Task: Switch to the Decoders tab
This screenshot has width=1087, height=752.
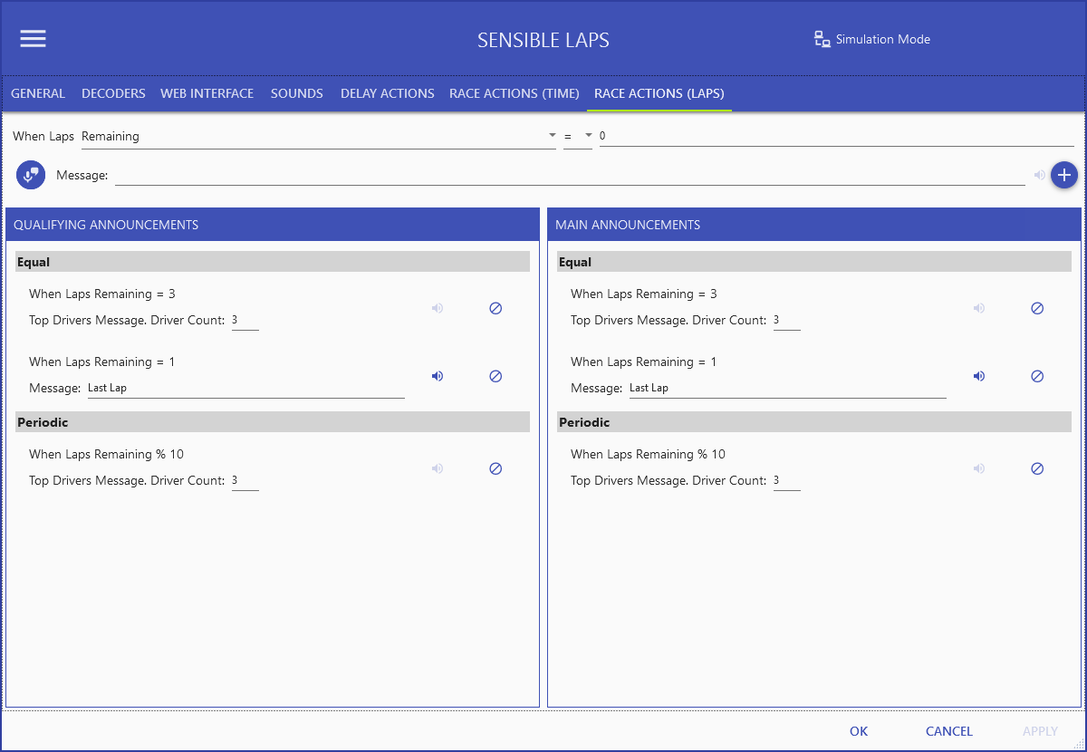Action: [x=113, y=93]
